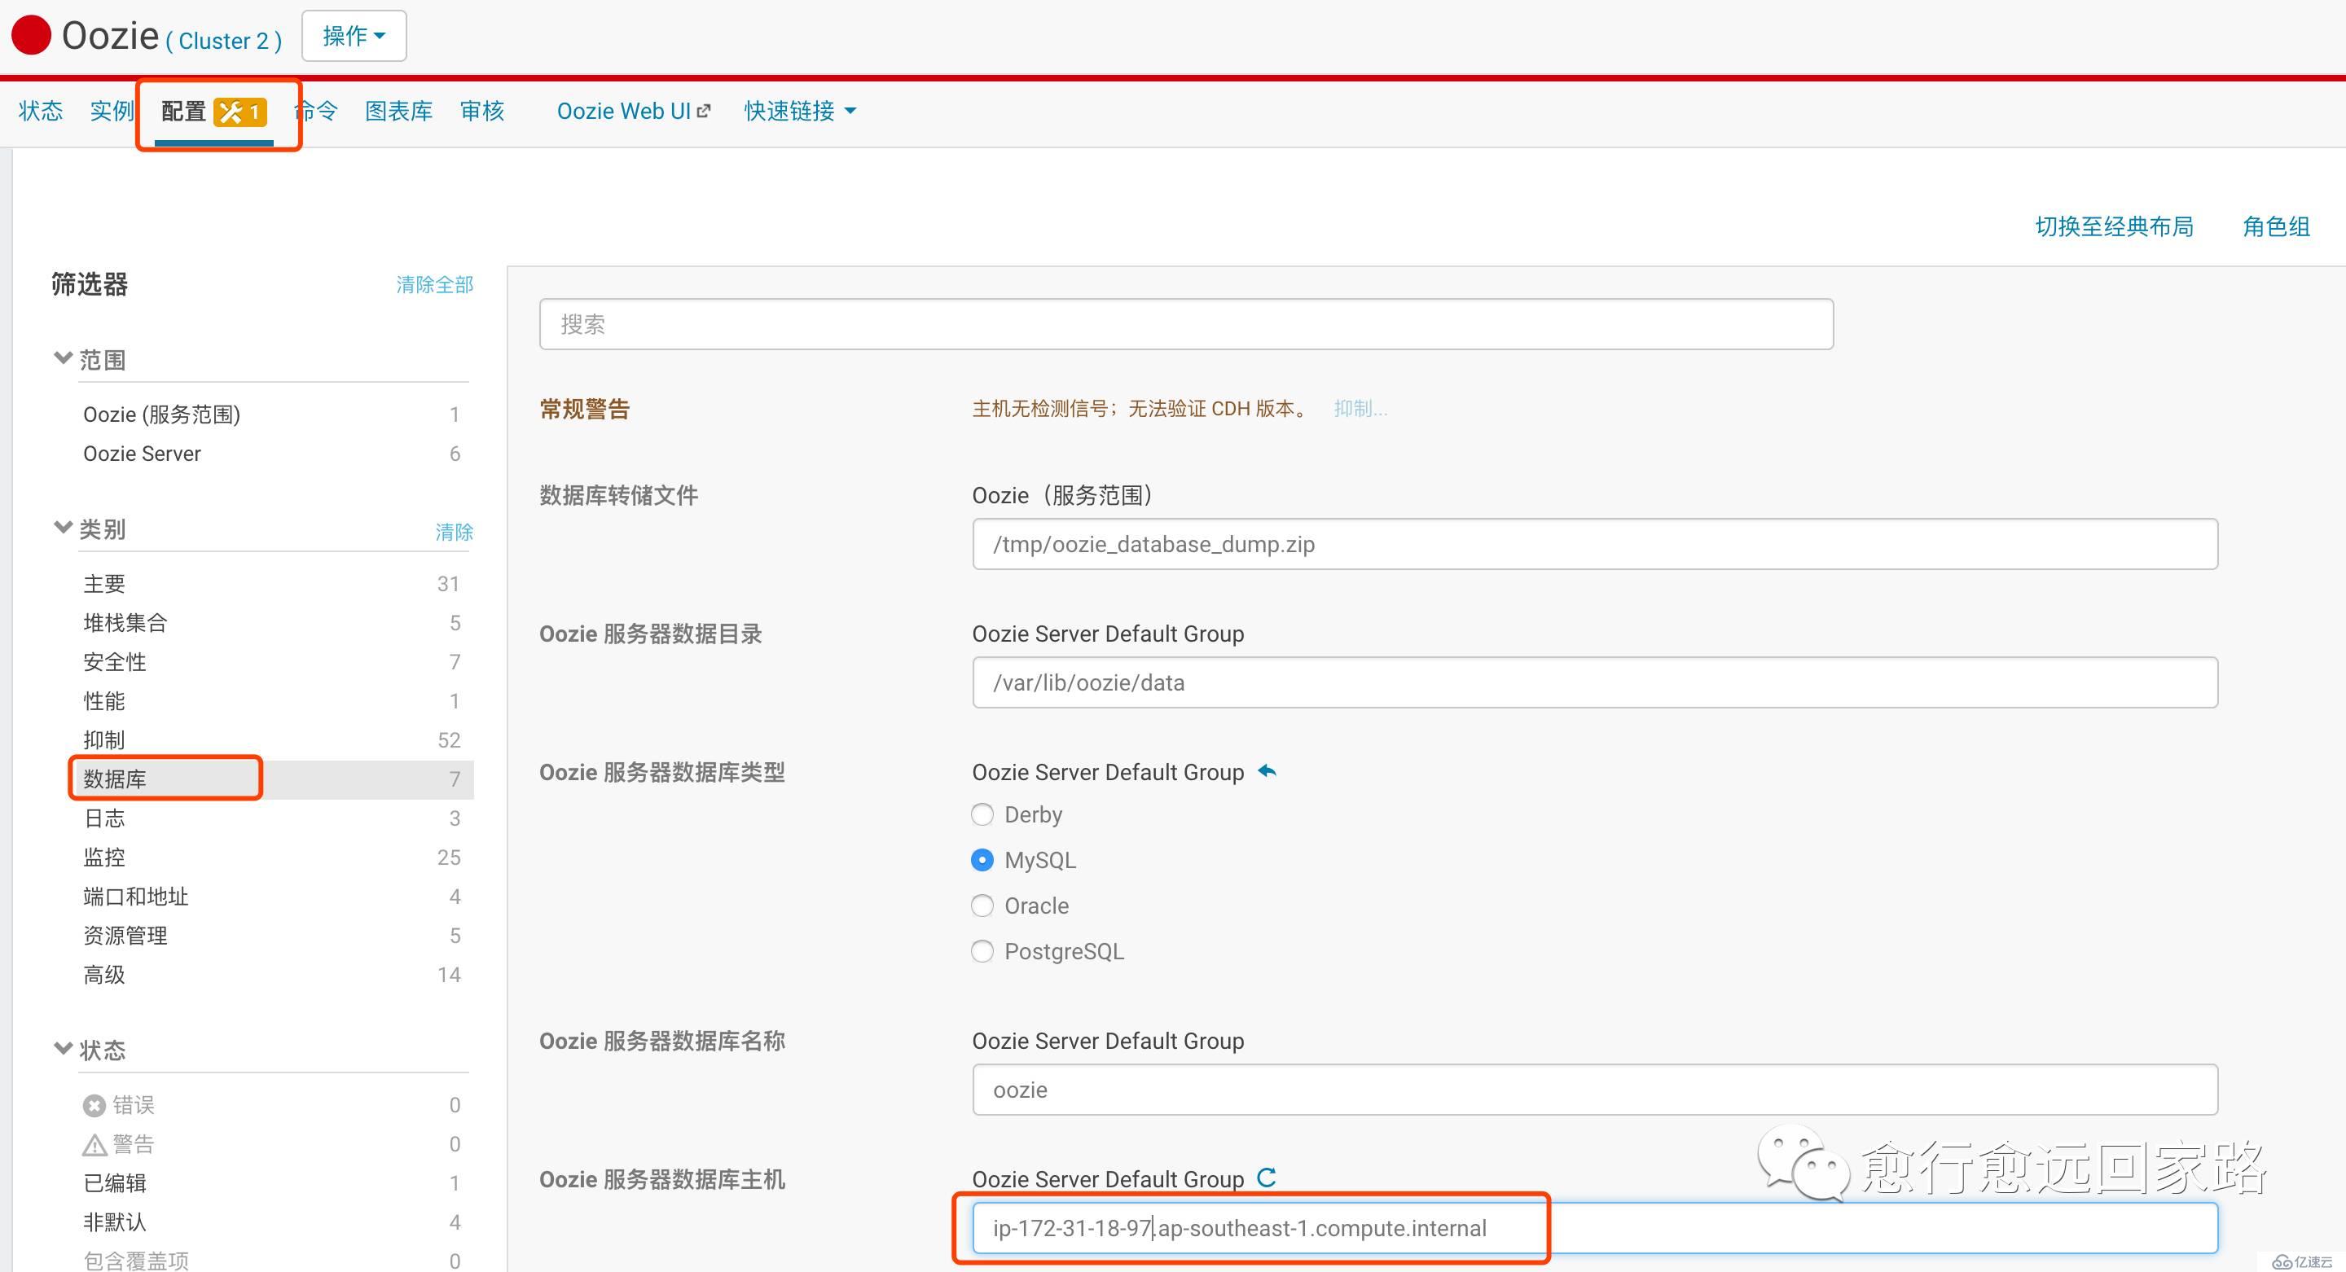Viewport: 2346px width, 1272px height.
Task: Click the 数据库转储文件 setting label
Action: pos(618,496)
